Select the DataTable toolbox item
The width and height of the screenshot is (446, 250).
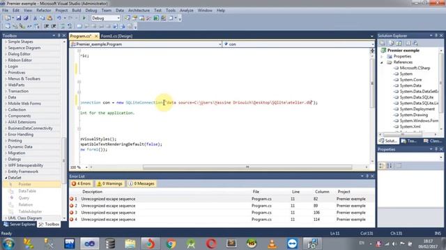coord(27,192)
